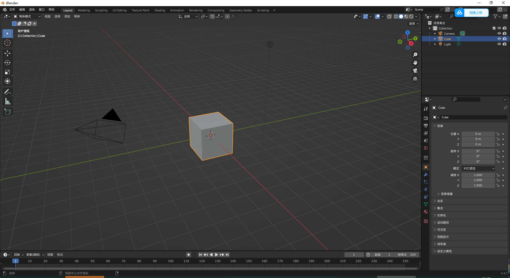Toggle Camera visibility eye icon
The height and width of the screenshot is (278, 510).
[x=499, y=34]
